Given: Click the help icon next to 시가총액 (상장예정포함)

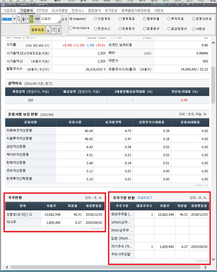Looking at the screenshot, I should 21,53.
